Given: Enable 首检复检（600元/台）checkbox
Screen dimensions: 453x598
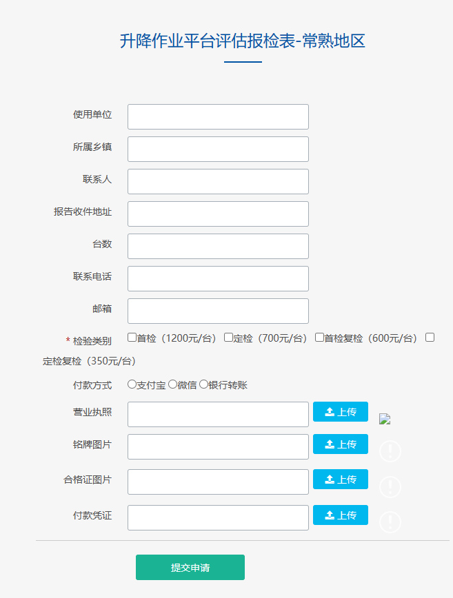Looking at the screenshot, I should click(319, 338).
